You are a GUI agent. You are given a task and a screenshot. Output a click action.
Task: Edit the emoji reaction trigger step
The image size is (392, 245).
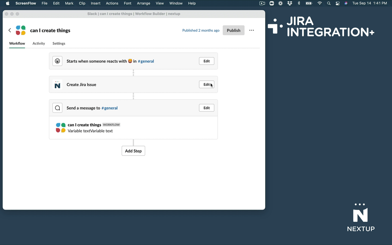(x=207, y=61)
